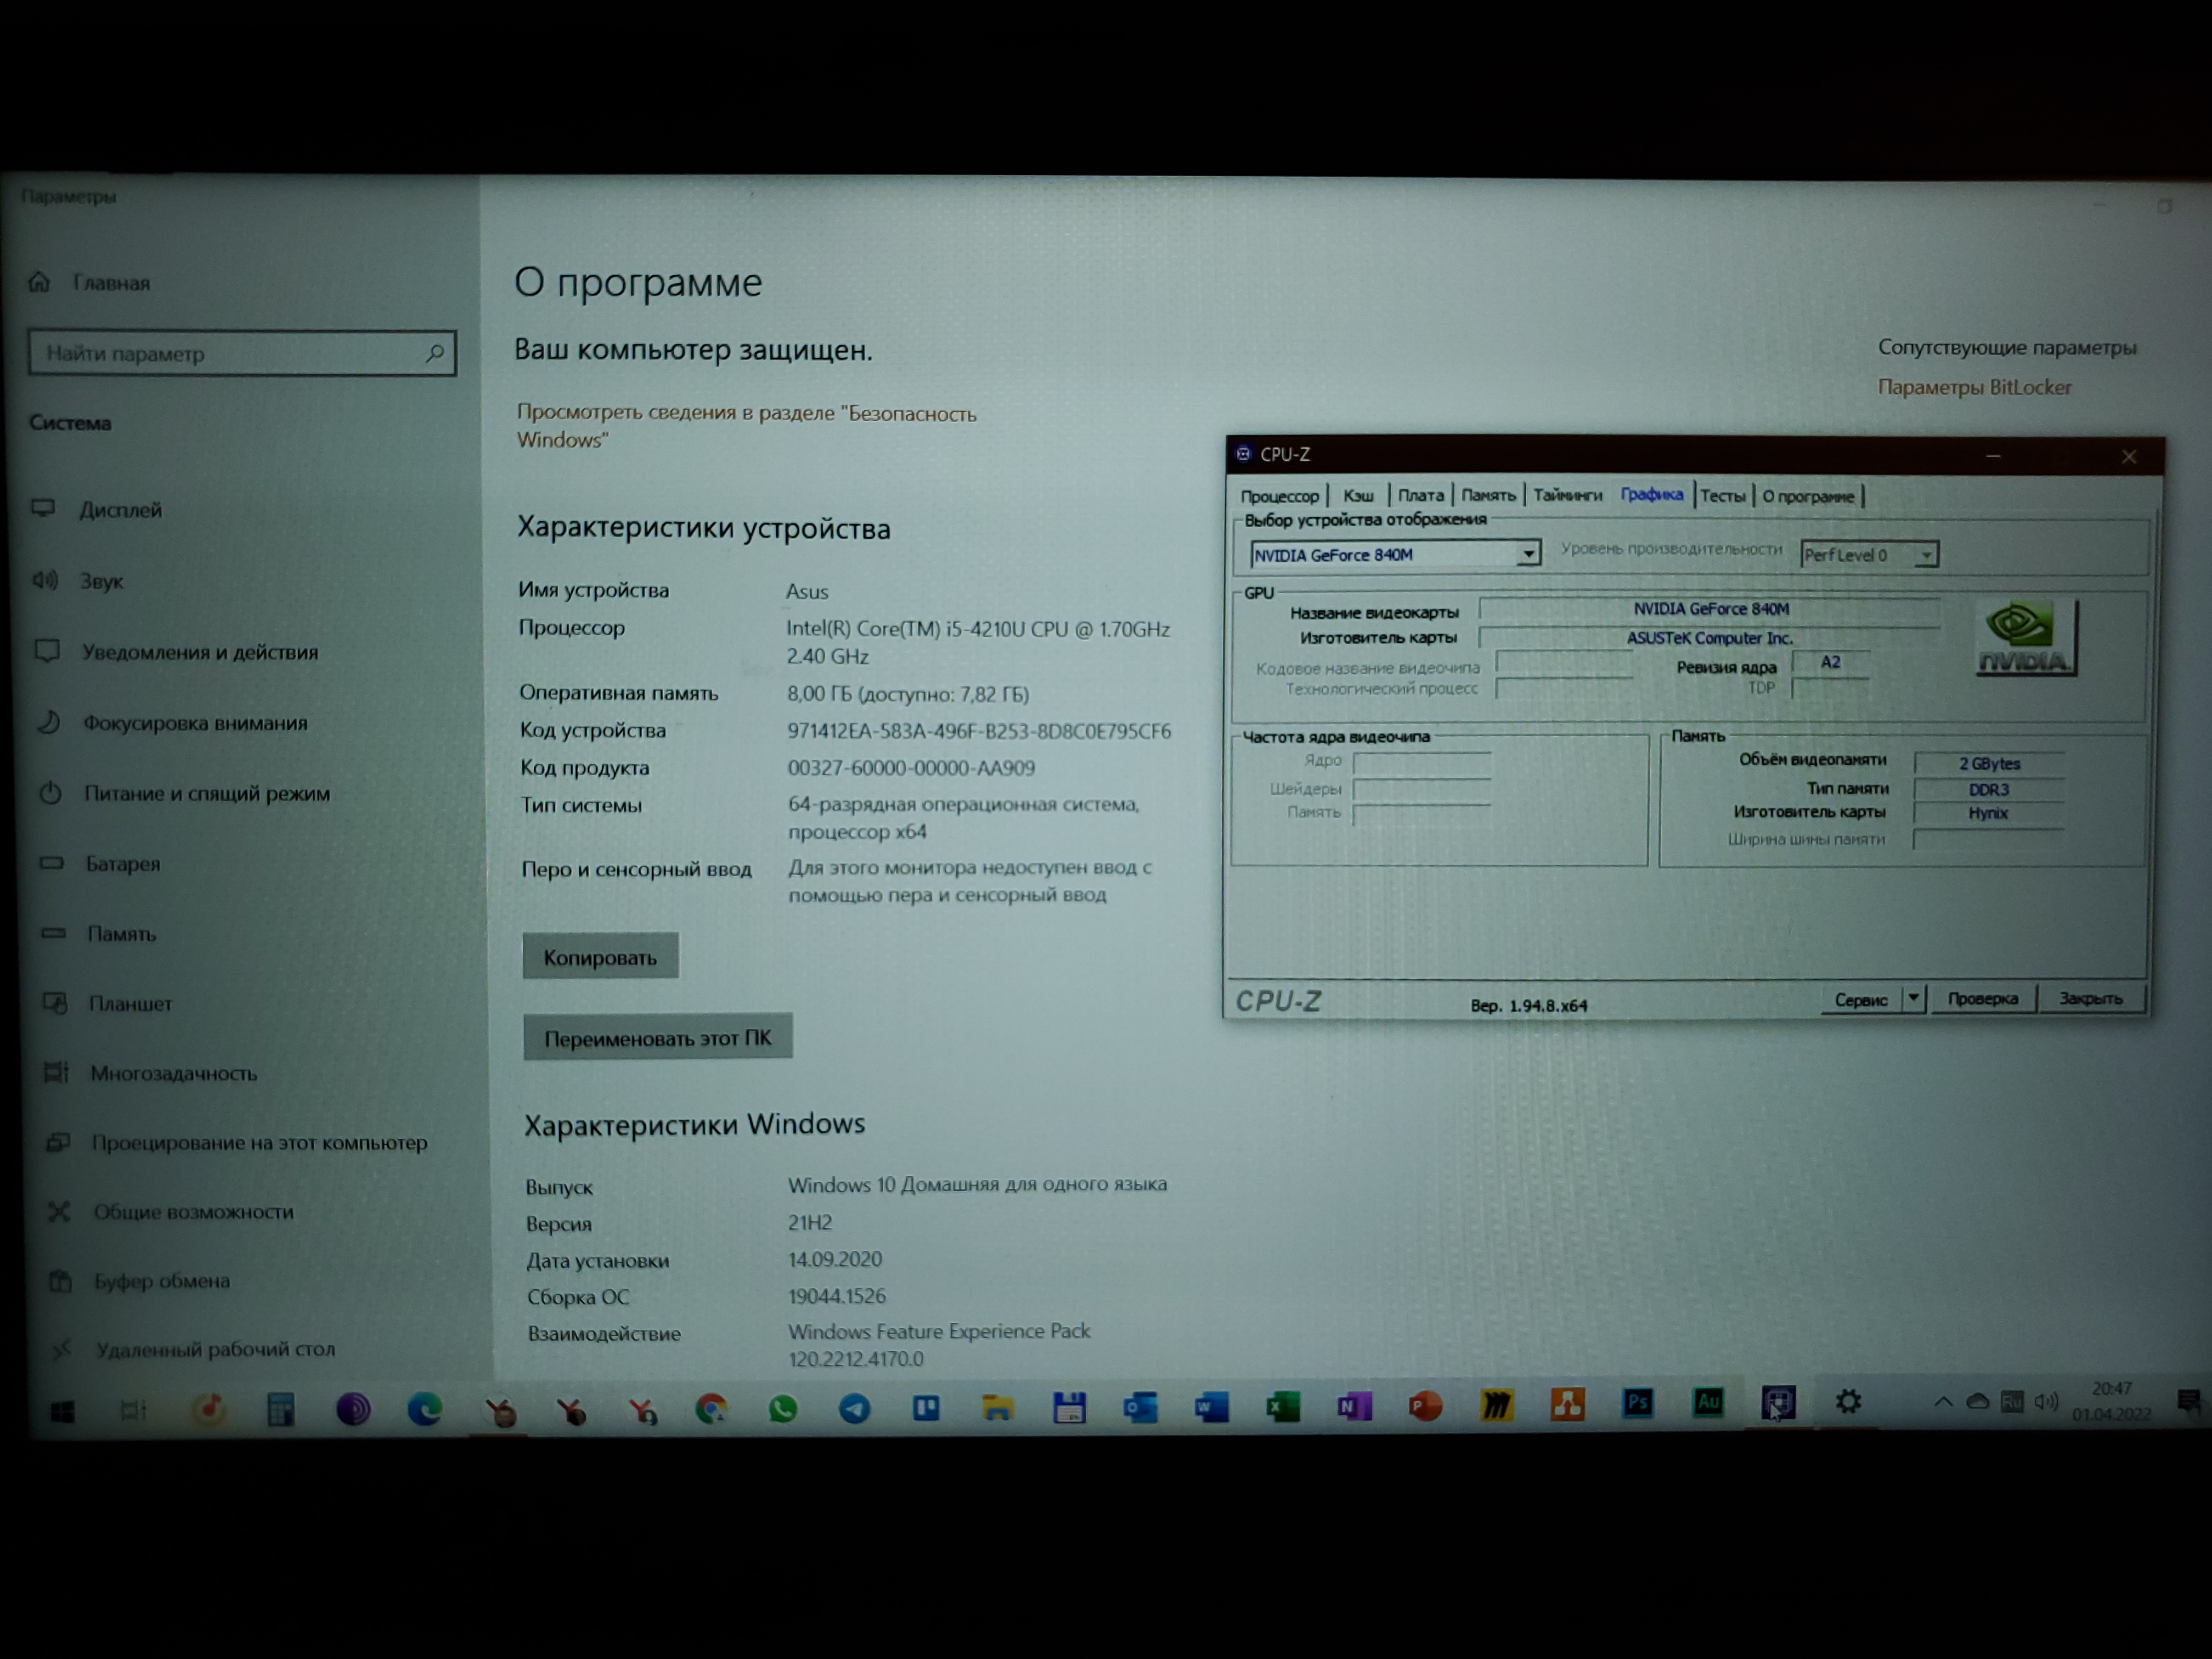Click the Проверка button in CPU-Z
Viewport: 2212px width, 1659px height.
[1982, 998]
